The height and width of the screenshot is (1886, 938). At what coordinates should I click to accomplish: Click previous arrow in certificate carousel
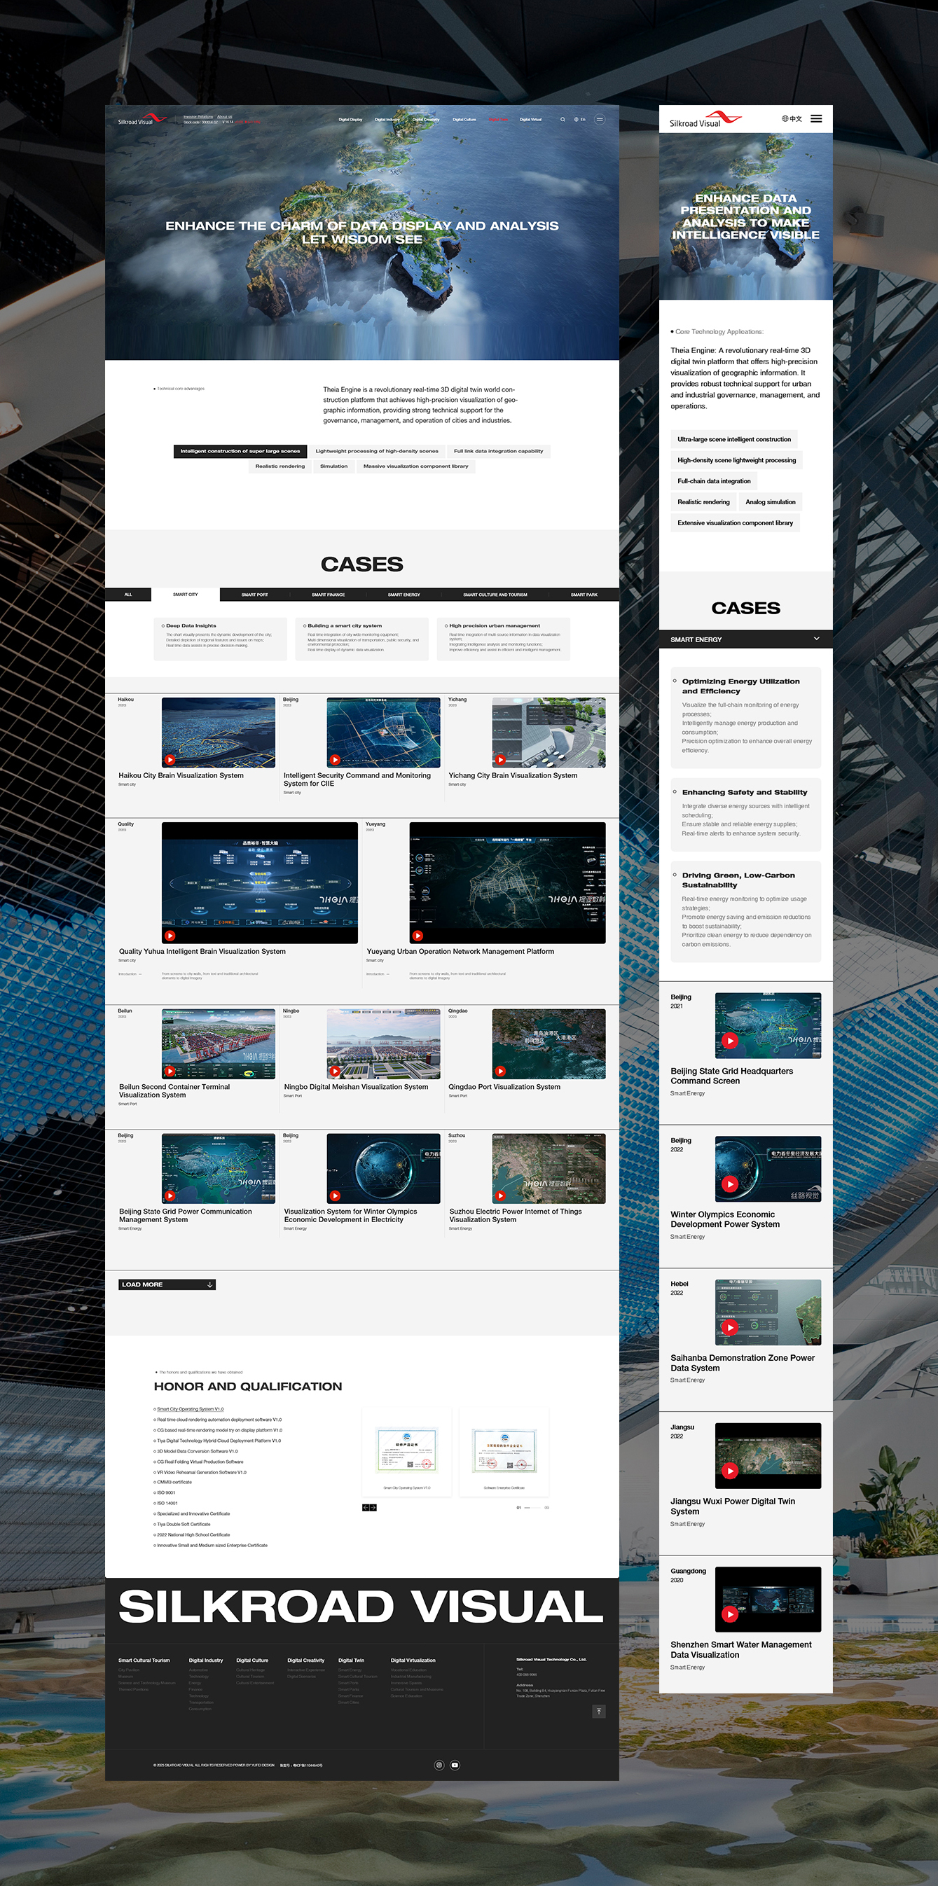tap(366, 1508)
